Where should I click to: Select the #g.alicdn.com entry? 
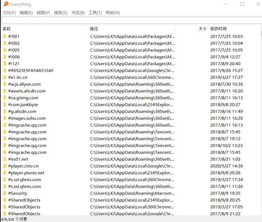pyautogui.click(x=22, y=112)
